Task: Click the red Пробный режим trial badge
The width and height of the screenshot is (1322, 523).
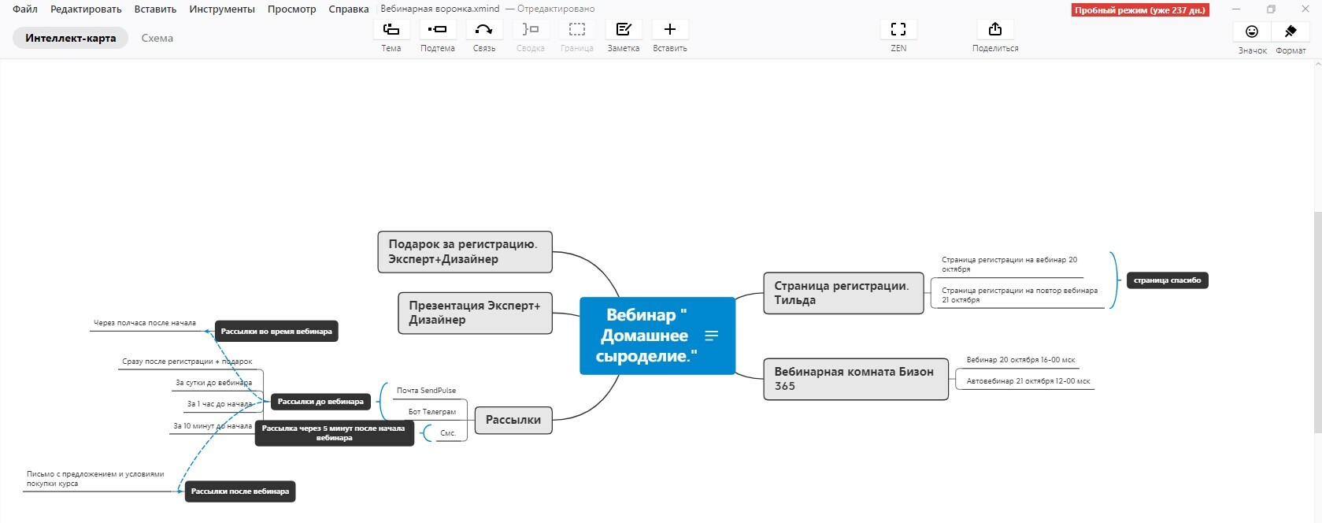Action: [1139, 10]
